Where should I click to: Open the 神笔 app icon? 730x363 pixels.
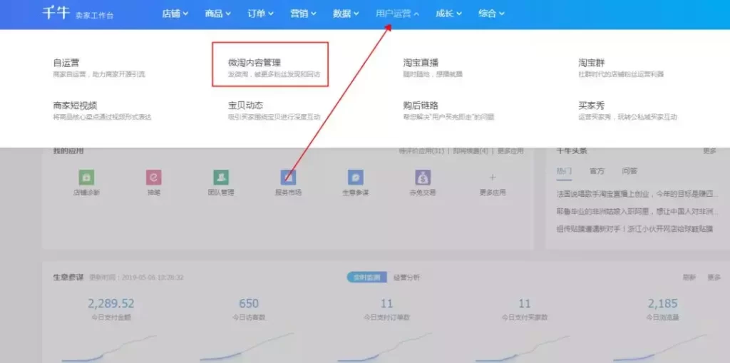pyautogui.click(x=154, y=177)
